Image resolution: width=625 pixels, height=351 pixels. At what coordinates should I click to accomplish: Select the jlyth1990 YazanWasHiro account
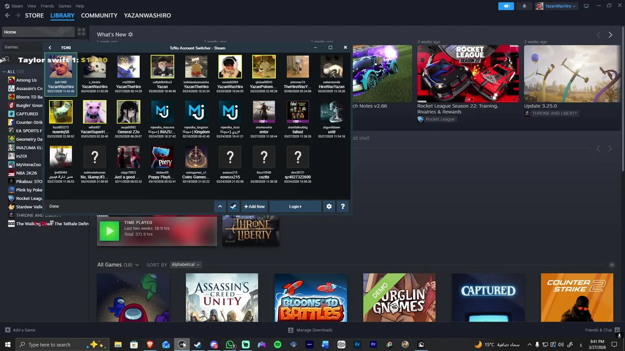pyautogui.click(x=61, y=74)
